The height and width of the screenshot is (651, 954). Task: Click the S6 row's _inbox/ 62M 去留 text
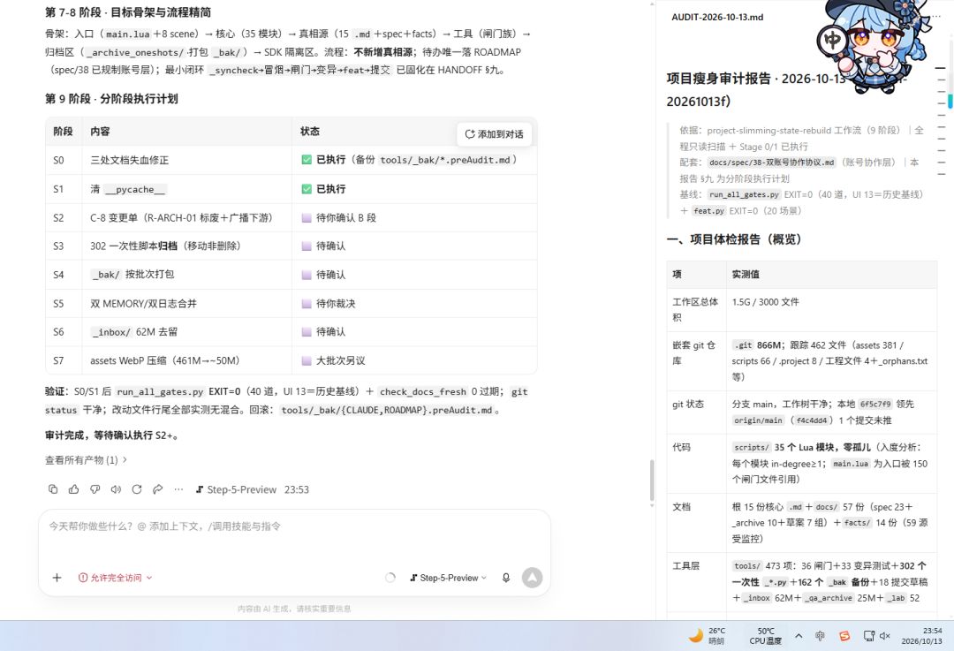click(134, 331)
